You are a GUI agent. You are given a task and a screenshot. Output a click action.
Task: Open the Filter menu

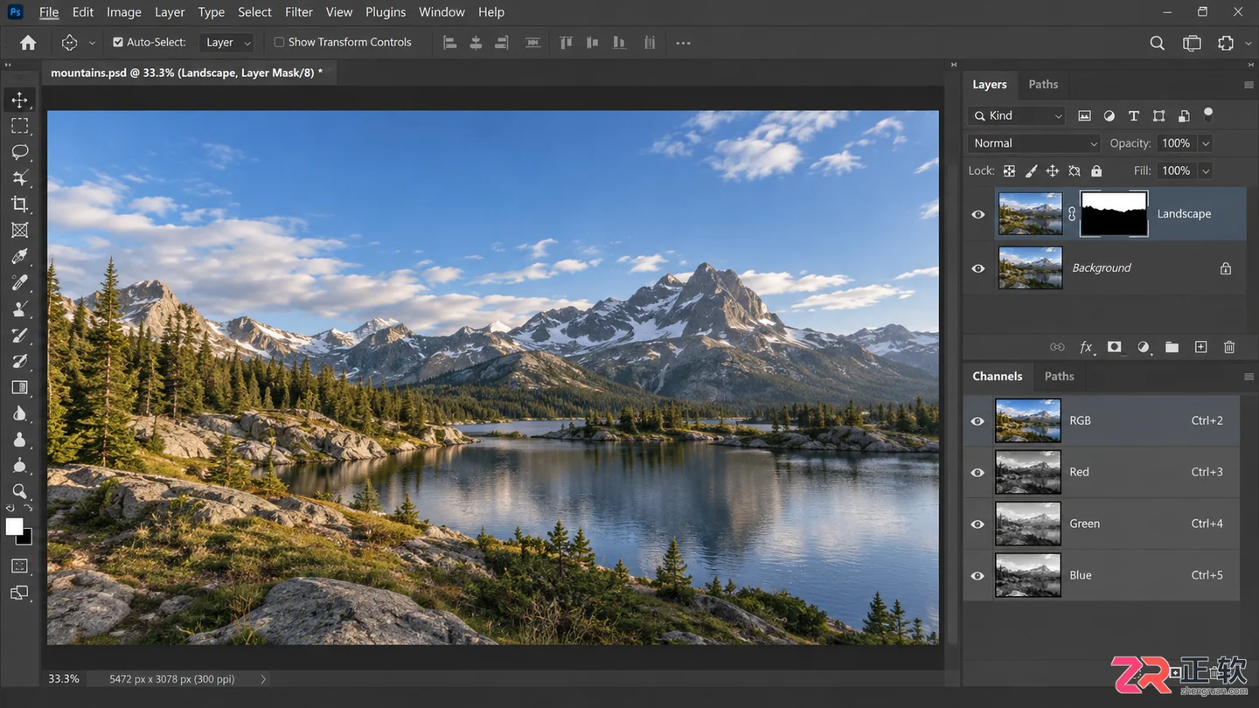(x=299, y=12)
